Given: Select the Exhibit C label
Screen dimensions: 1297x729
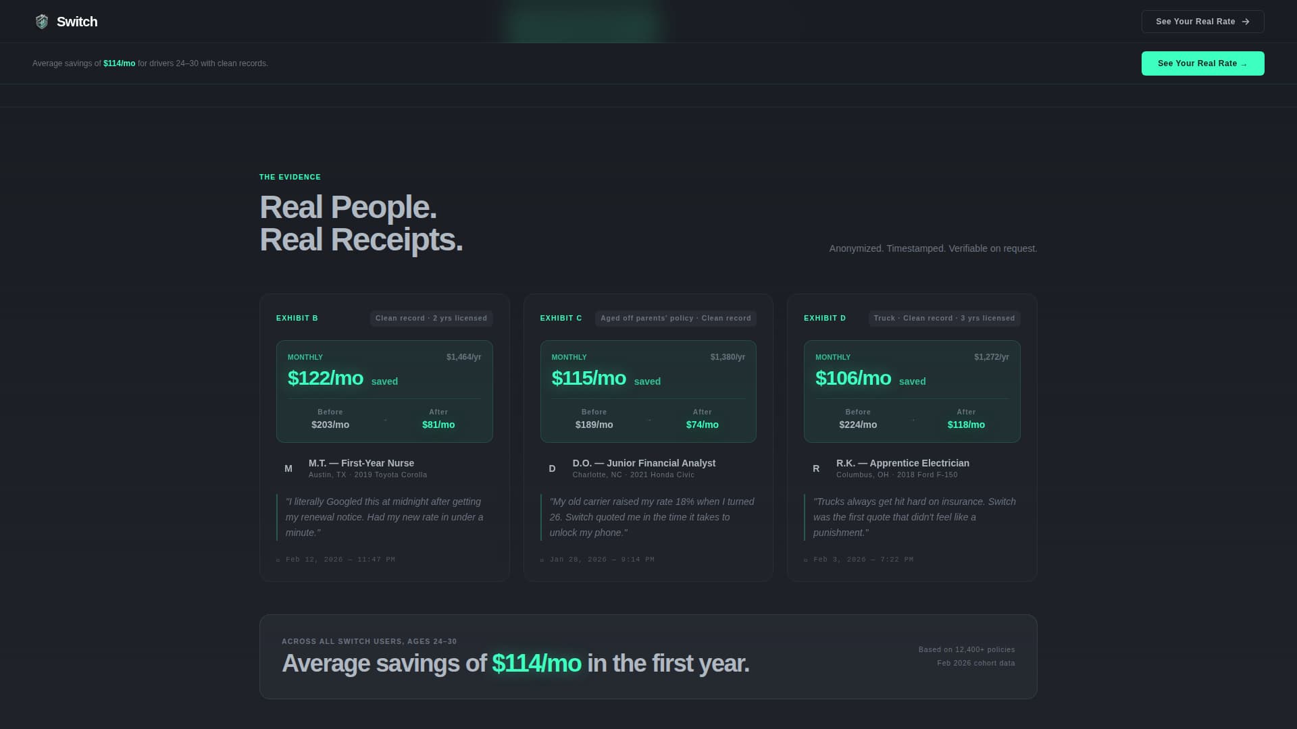Looking at the screenshot, I should [561, 318].
